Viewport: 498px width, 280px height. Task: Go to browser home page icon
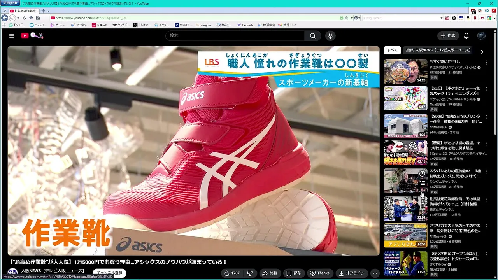tap(31, 18)
